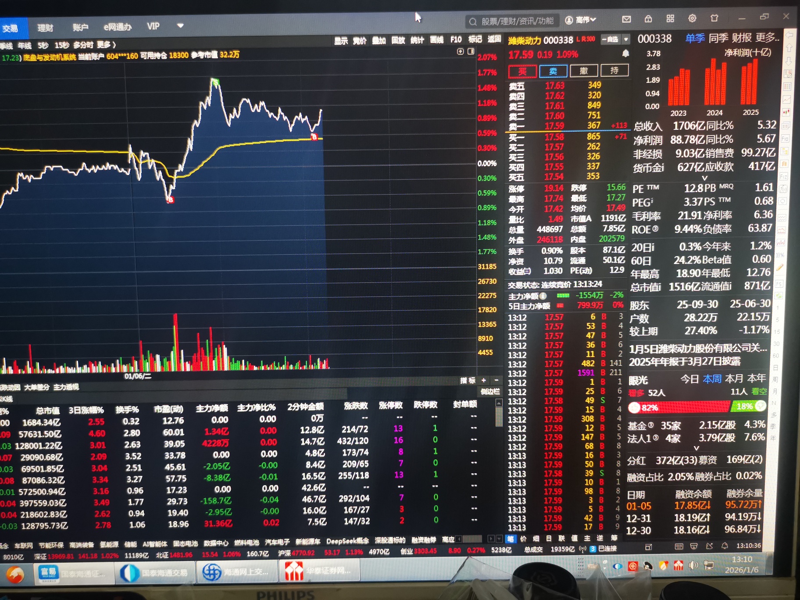This screenshot has height=600, width=800.
Task: Open 华泰证券 taskbar item
Action: coord(320,571)
